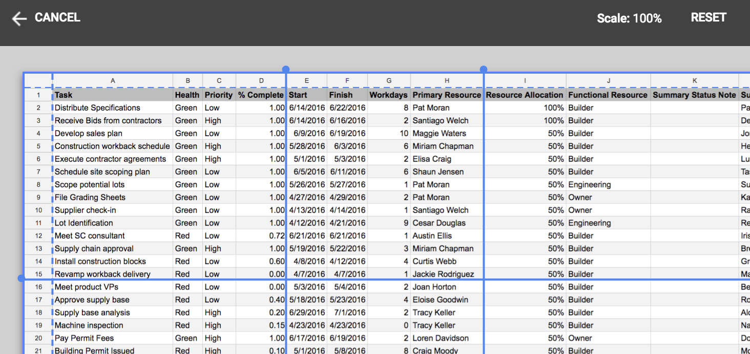Grab horizontal page break handle below row 15
This screenshot has width=750, height=354.
[x=21, y=279]
